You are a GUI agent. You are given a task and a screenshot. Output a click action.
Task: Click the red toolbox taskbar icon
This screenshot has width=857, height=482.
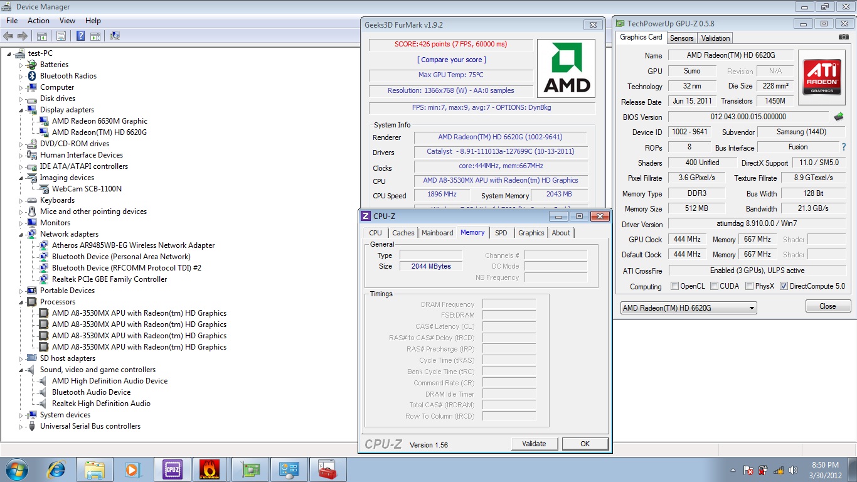tap(327, 469)
